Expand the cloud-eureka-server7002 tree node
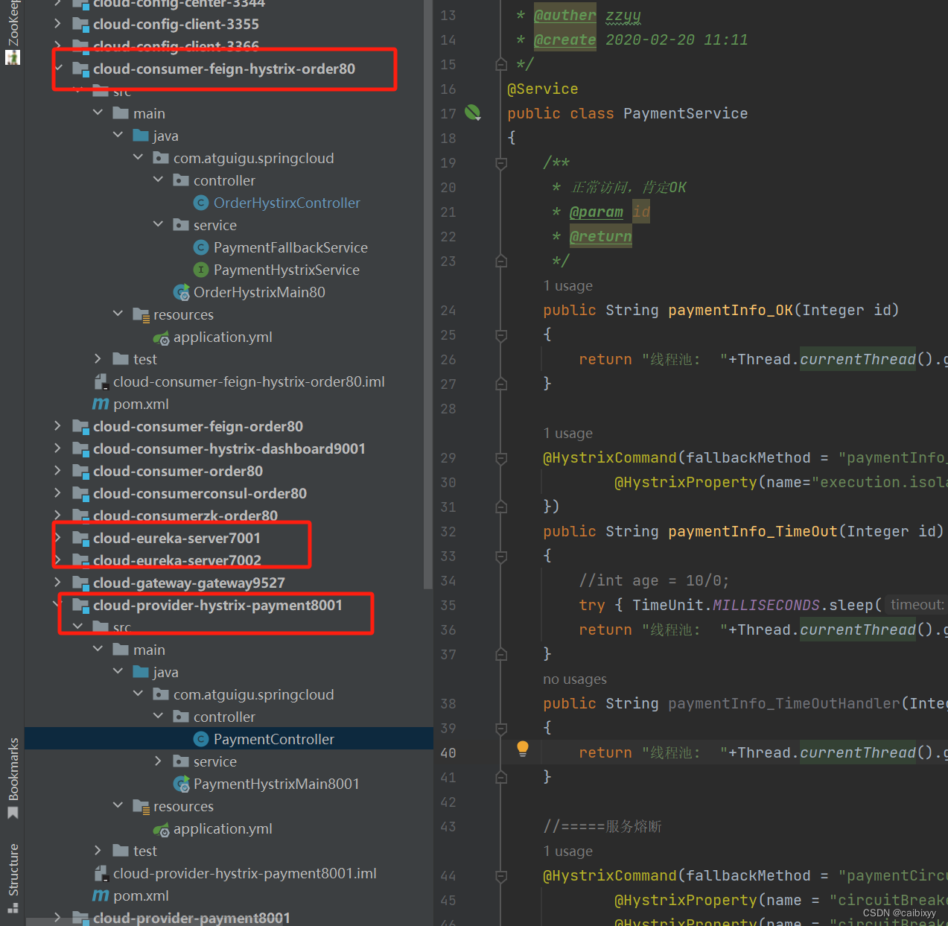The width and height of the screenshot is (948, 926). (x=58, y=559)
